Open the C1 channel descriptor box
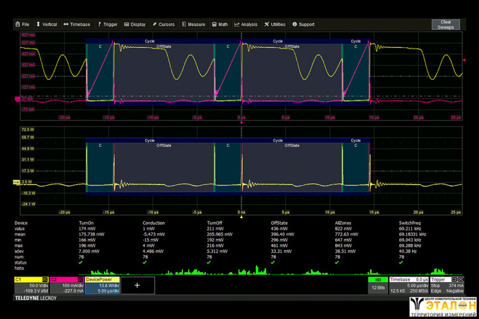The width and height of the screenshot is (479, 319). (31, 285)
